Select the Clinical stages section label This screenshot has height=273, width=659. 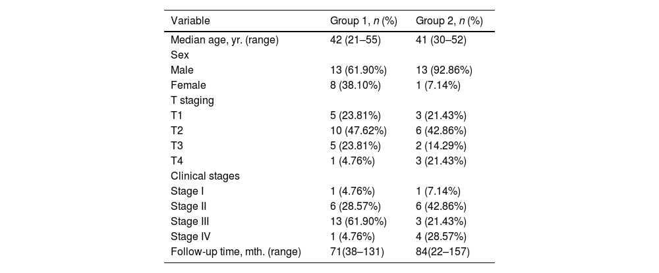(x=205, y=176)
